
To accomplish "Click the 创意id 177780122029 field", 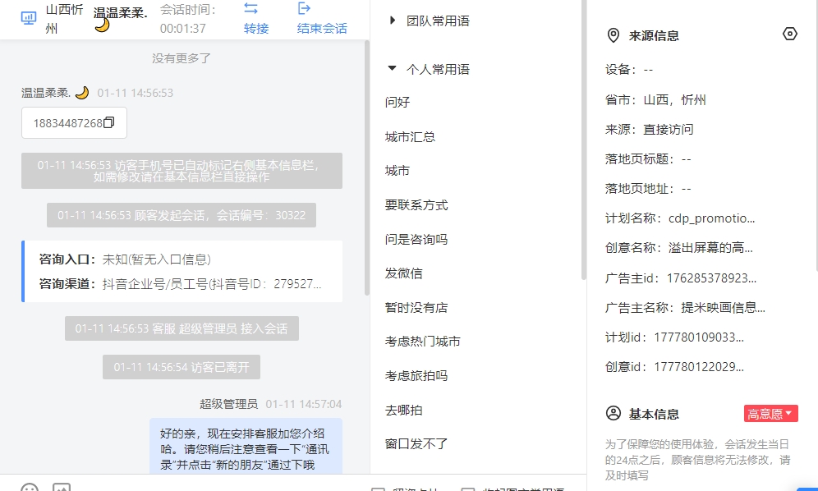I will [x=674, y=367].
